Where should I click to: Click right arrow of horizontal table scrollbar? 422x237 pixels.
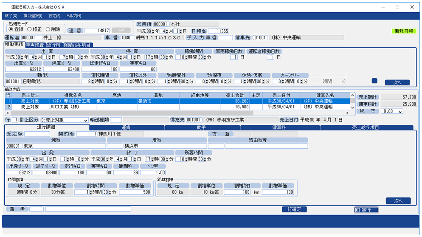pyautogui.click(x=347, y=113)
